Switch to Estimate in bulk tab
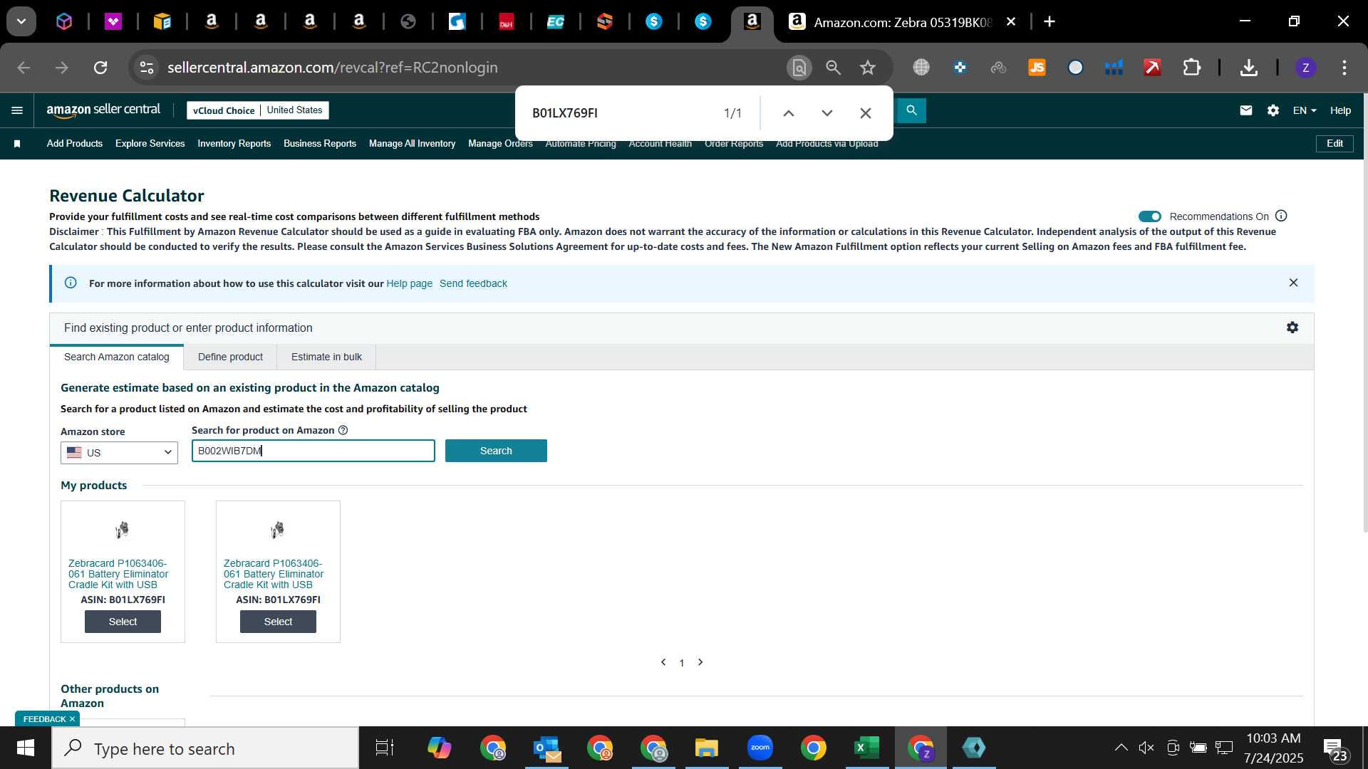The height and width of the screenshot is (769, 1368). 326,357
